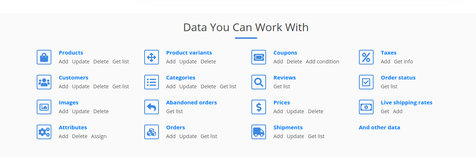Open the Abandoned orders heading link
Screen dimensions: 476x159
tap(192, 103)
